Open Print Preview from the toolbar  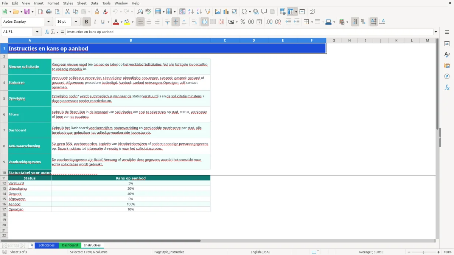coord(57,12)
